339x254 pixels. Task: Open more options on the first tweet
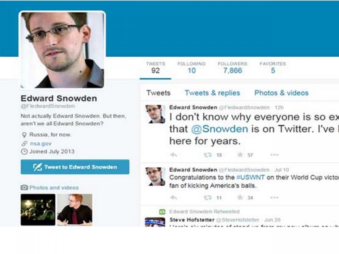274,155
